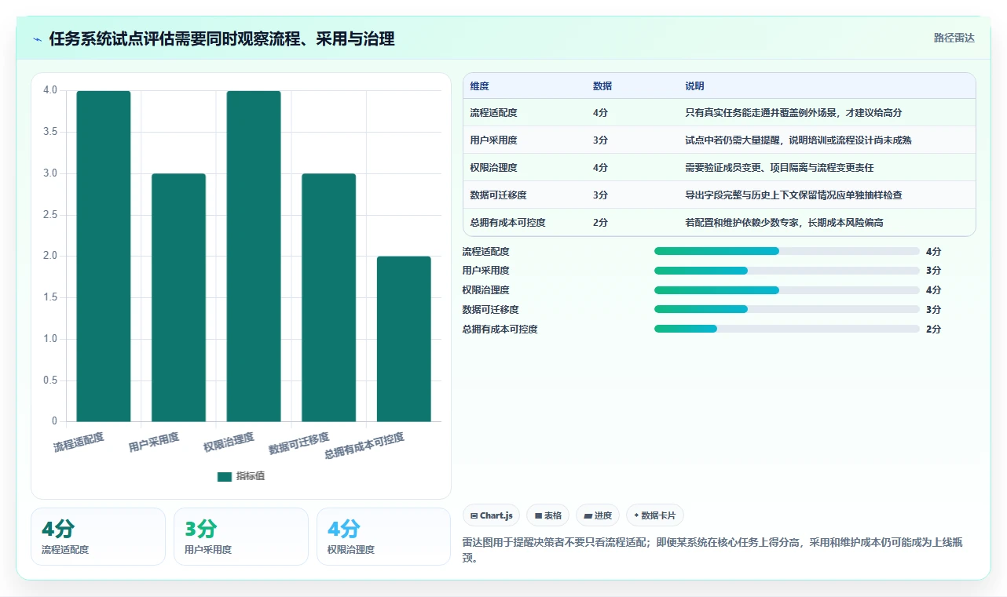Screen dimensions: 1007x597
Task: Select the 数据卡片 tag chip
Action: [x=655, y=515]
